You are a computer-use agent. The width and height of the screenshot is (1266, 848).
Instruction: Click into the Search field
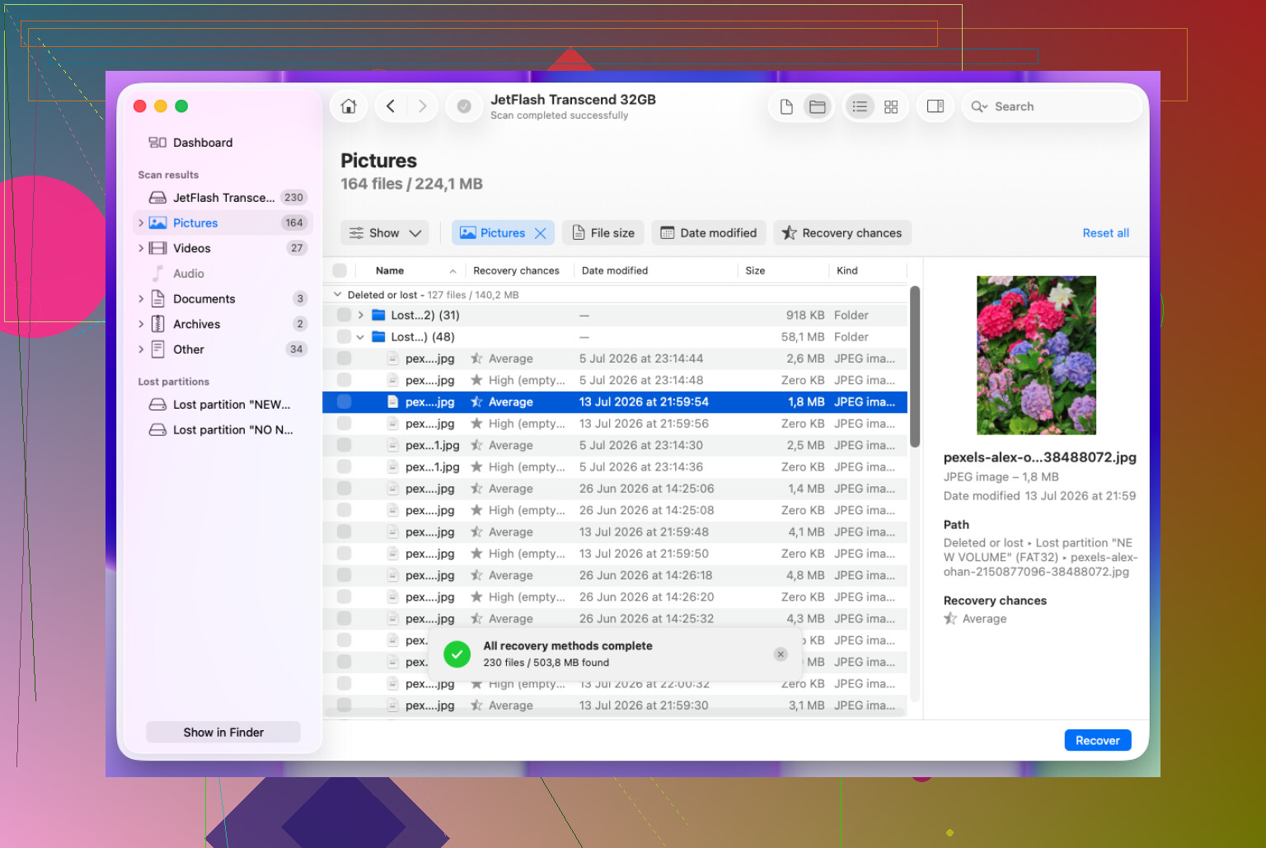coord(1052,106)
